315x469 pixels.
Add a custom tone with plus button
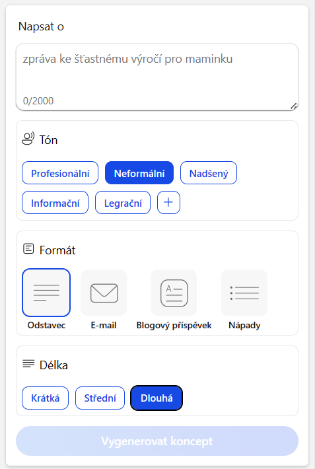pos(168,203)
